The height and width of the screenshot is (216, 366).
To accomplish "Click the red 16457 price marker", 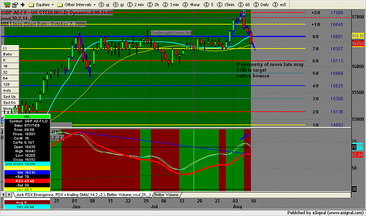I will 358,43.
